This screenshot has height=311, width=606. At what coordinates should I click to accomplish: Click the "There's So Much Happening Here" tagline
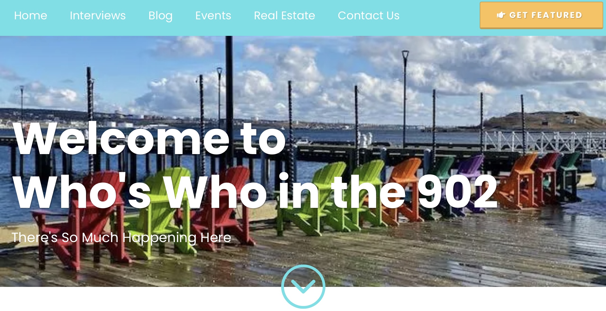[121, 238]
